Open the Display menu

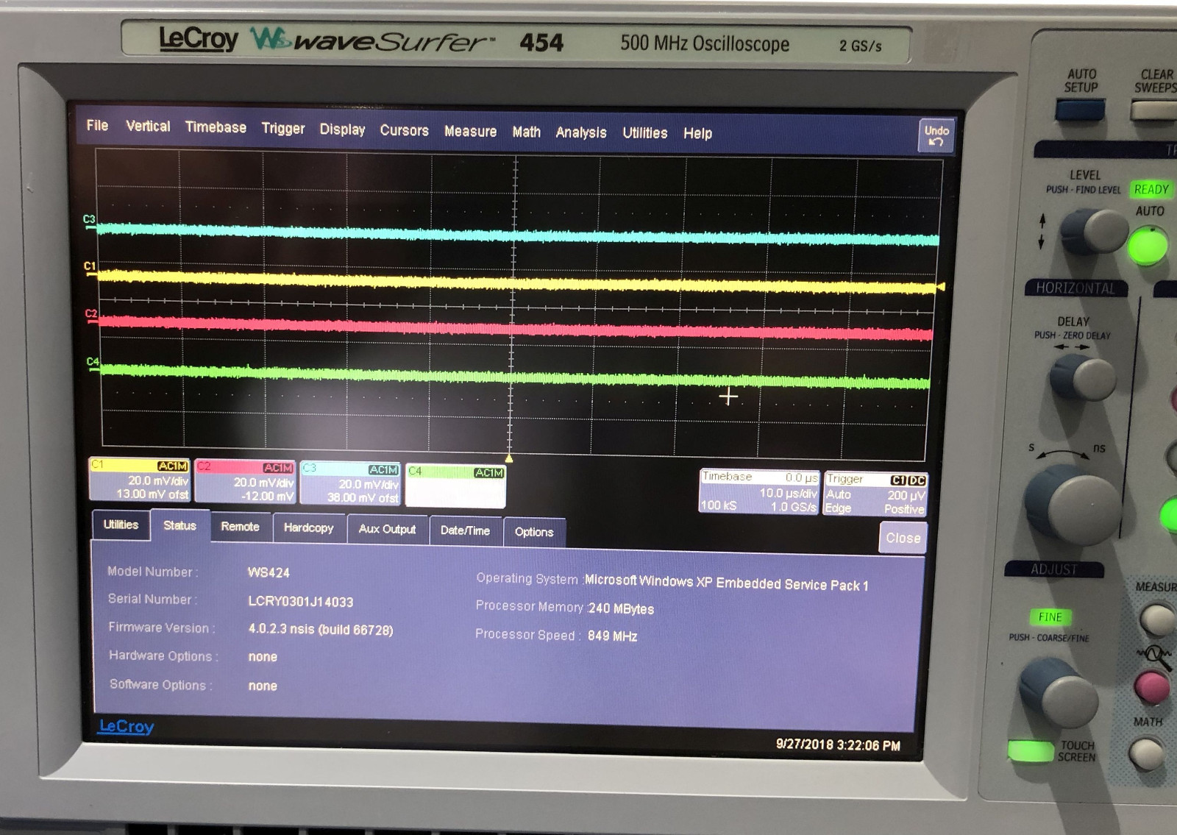coord(342,131)
